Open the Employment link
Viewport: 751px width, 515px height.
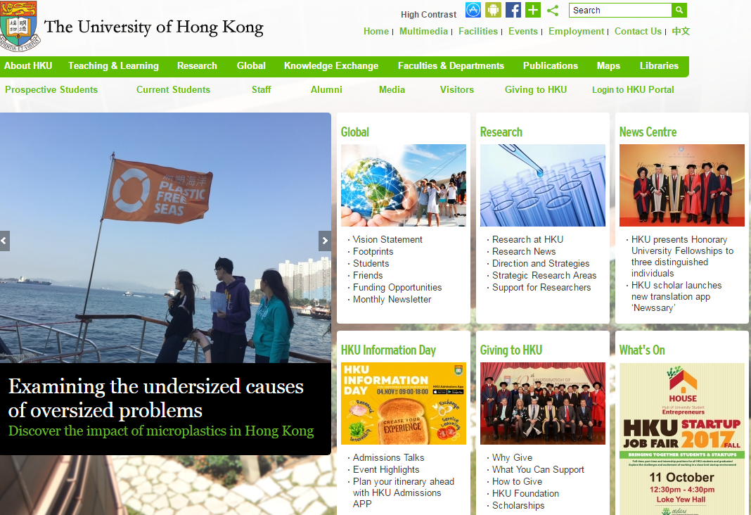click(576, 31)
